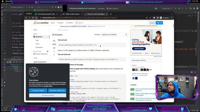Viewport: 200px width, 112px height.
Task: Open IDE settings gear icon
Action: (194, 8)
